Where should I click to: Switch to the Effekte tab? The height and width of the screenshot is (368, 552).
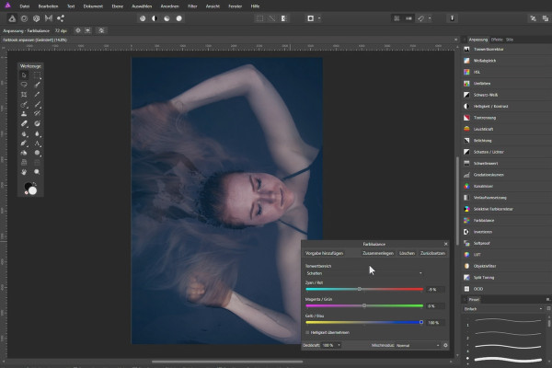click(497, 40)
